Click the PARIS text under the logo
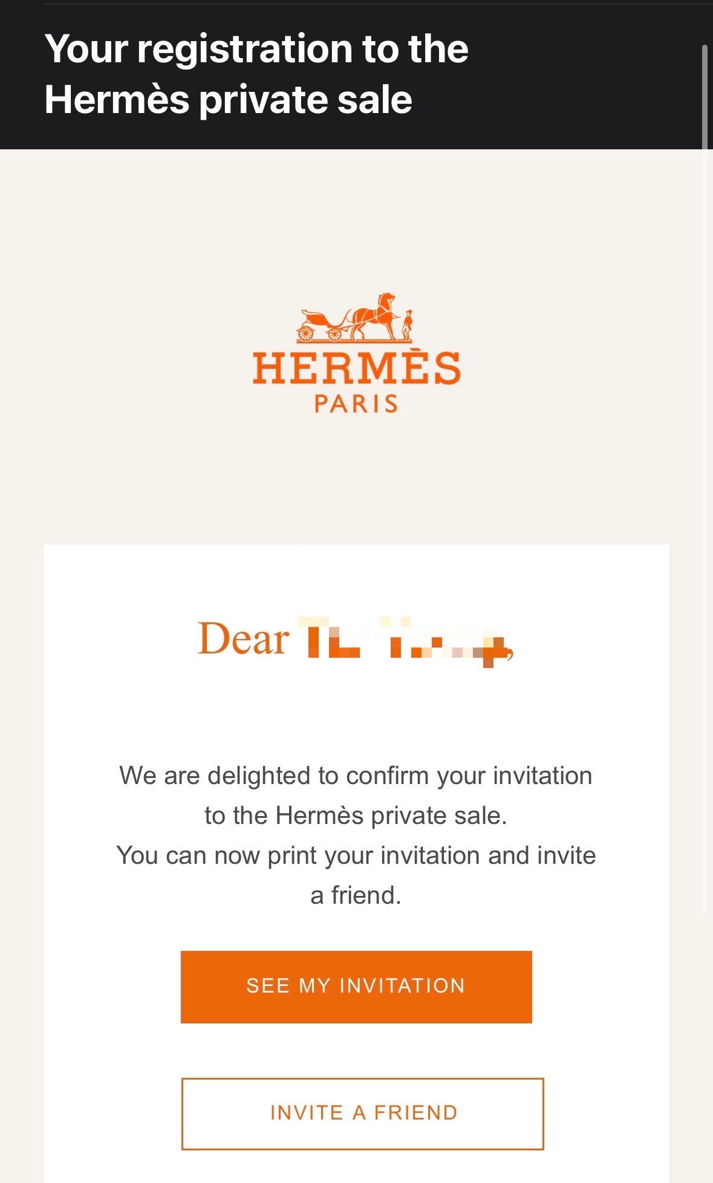The width and height of the screenshot is (713, 1183). click(356, 404)
